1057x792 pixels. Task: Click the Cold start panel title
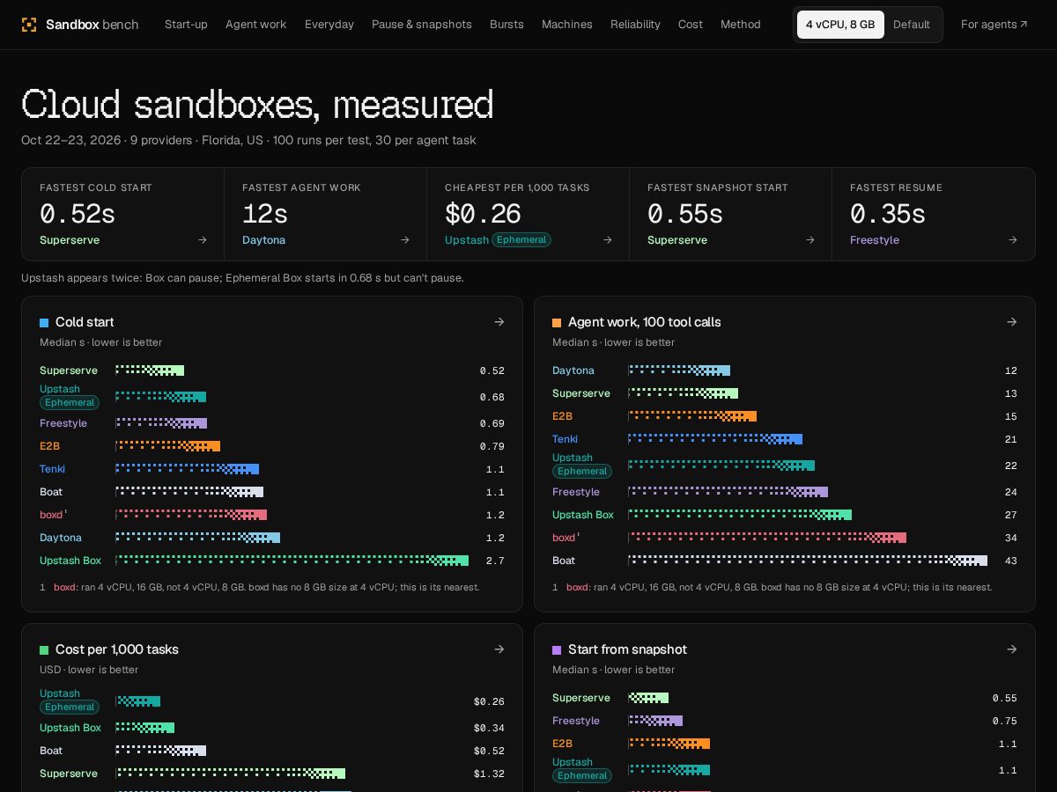pyautogui.click(x=85, y=322)
